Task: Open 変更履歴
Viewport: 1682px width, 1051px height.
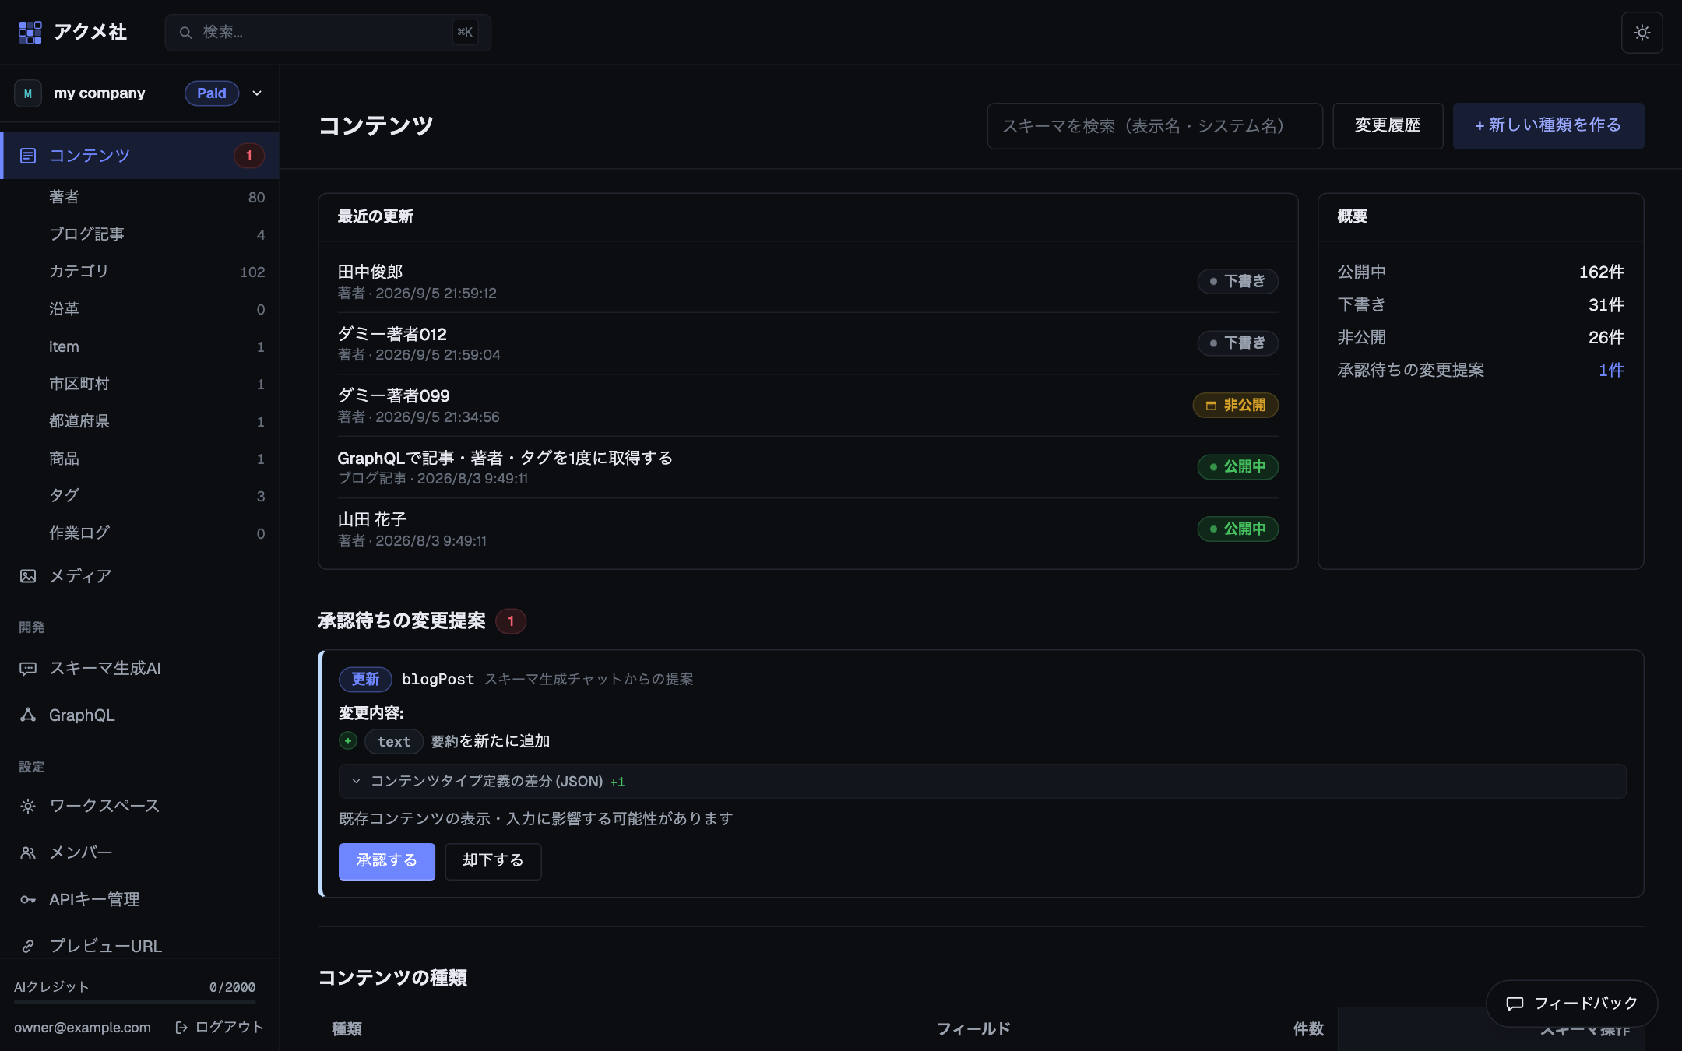Action: 1388,125
